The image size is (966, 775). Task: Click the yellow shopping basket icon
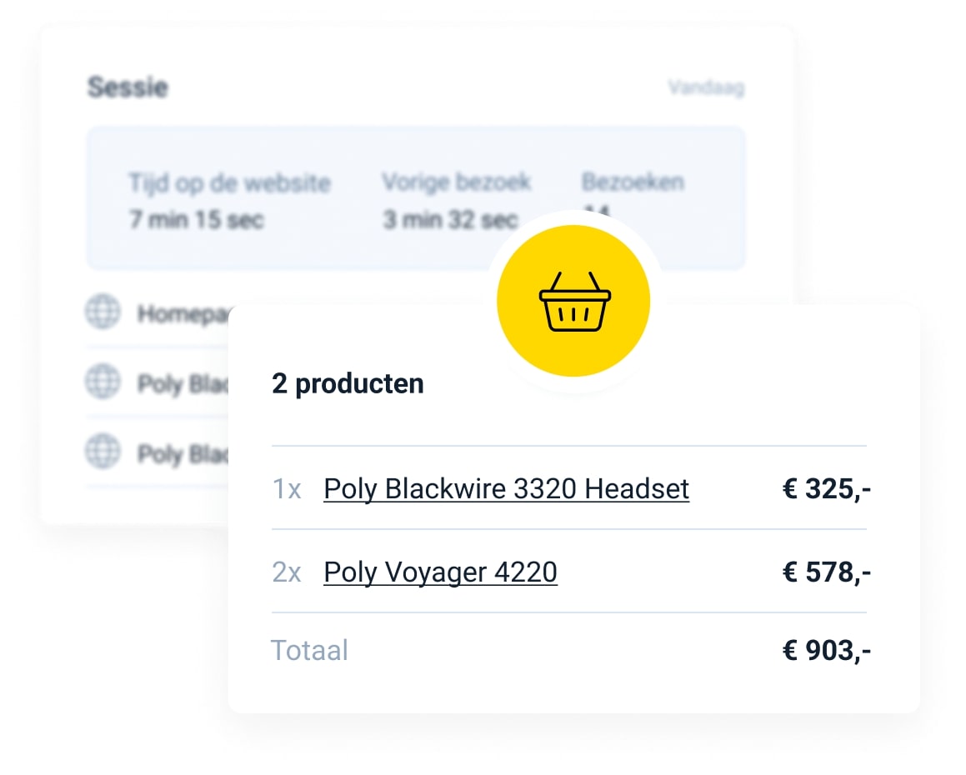tap(573, 301)
